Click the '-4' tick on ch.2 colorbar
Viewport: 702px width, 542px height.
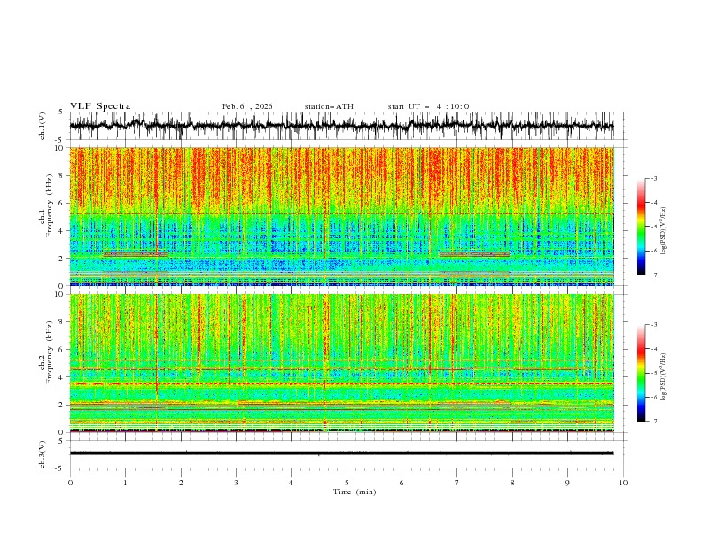[x=653, y=349]
